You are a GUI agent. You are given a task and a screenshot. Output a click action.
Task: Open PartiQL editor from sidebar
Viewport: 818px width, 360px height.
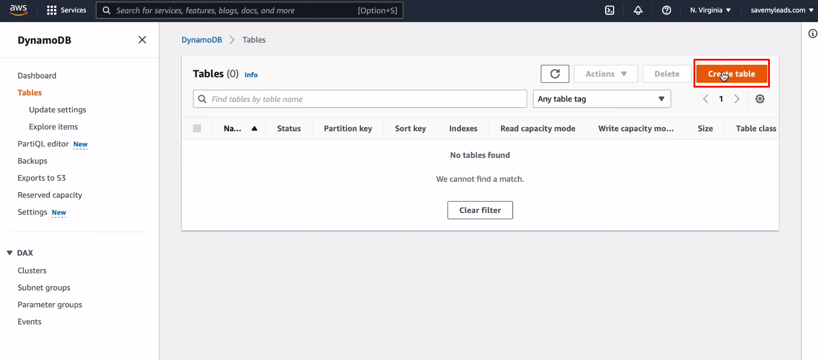click(43, 144)
